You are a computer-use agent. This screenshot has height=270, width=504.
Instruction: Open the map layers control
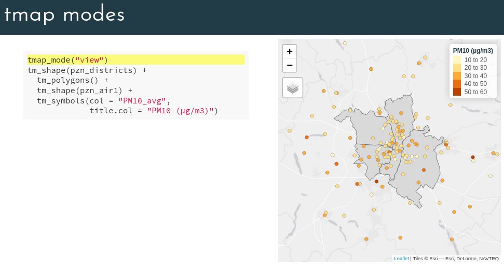coord(293,87)
